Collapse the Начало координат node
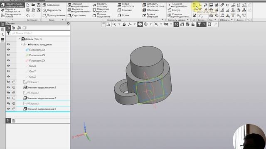 point(22,44)
